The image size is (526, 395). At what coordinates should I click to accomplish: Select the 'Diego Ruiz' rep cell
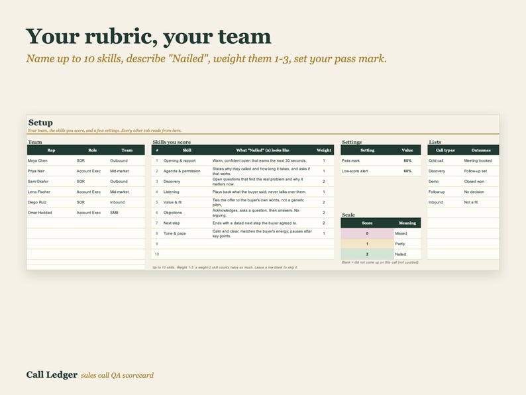coord(51,202)
